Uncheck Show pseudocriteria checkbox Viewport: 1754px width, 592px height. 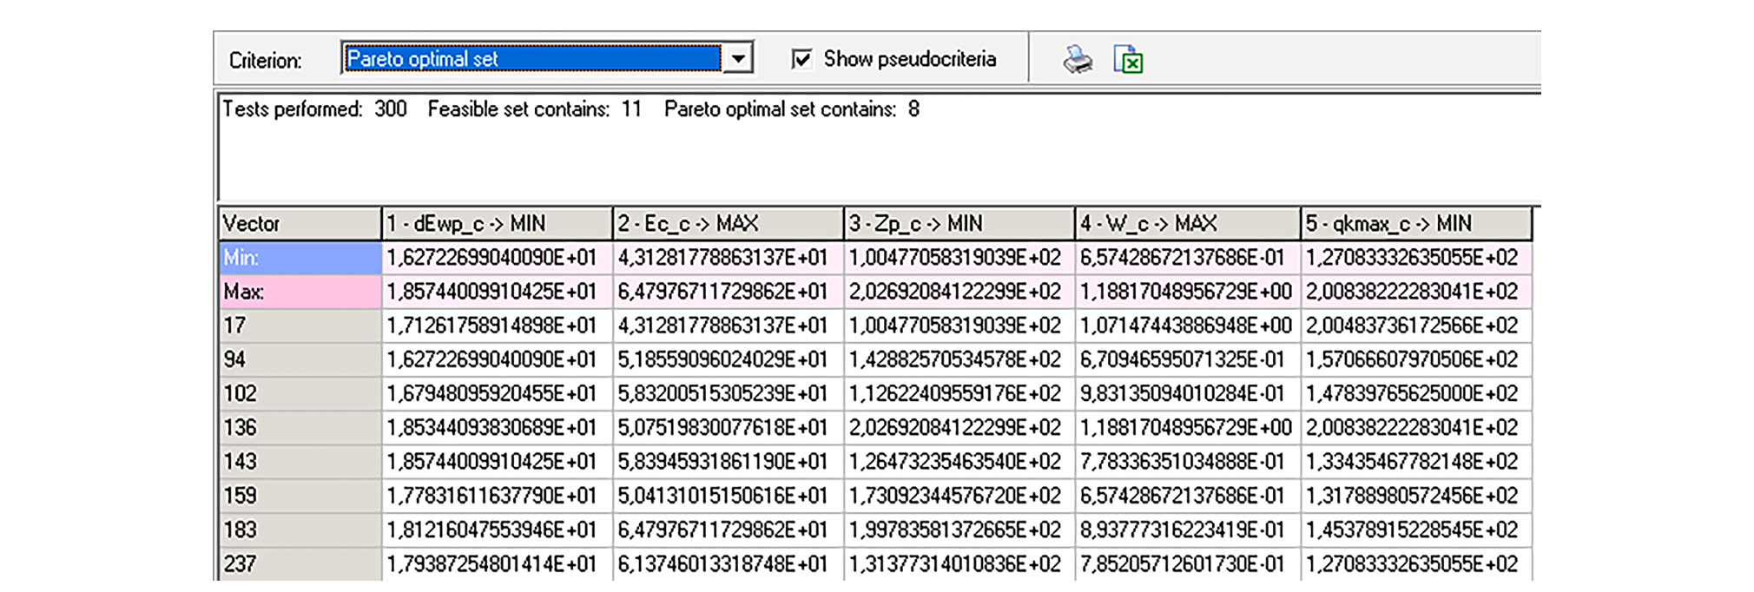[801, 59]
